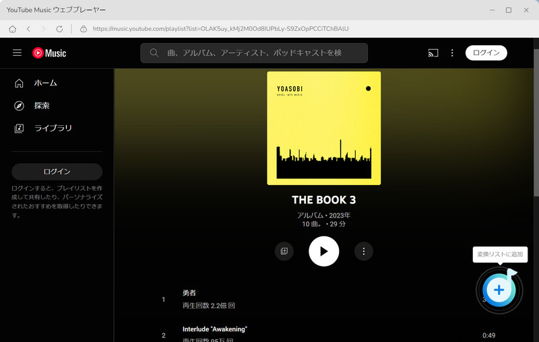Click the compass explore icon

coord(20,106)
